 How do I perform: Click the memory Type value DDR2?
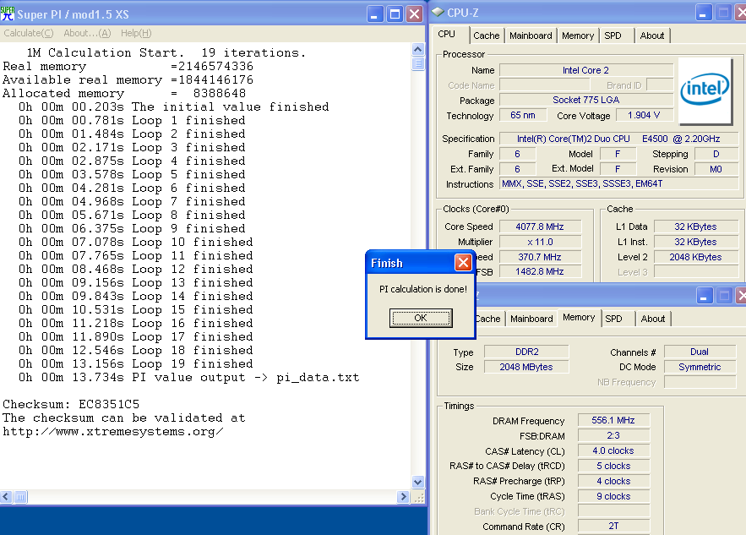pyautogui.click(x=526, y=352)
